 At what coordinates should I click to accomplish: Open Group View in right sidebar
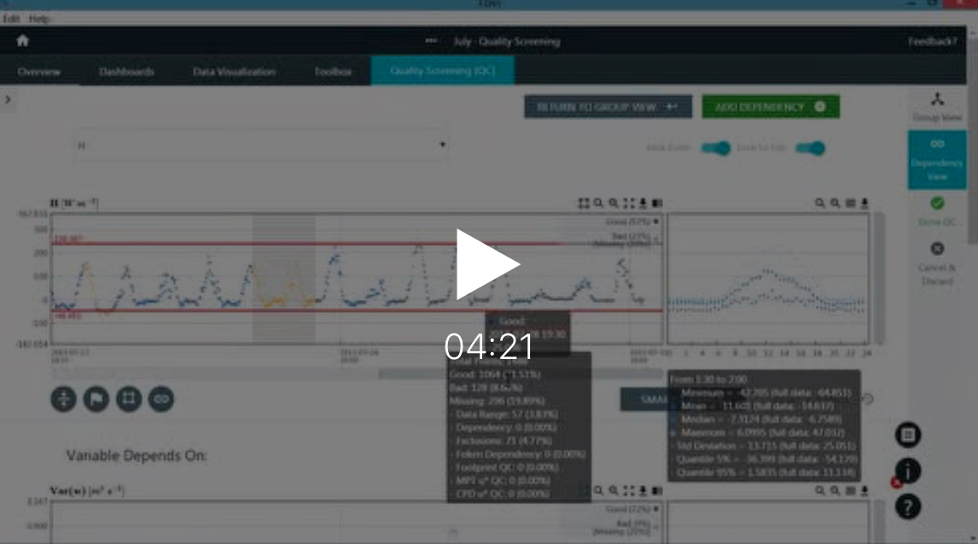tap(937, 107)
